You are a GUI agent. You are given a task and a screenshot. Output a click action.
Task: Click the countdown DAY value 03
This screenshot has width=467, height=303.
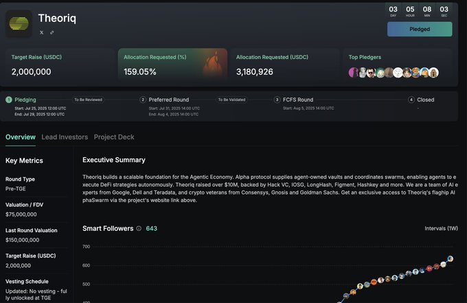(393, 9)
